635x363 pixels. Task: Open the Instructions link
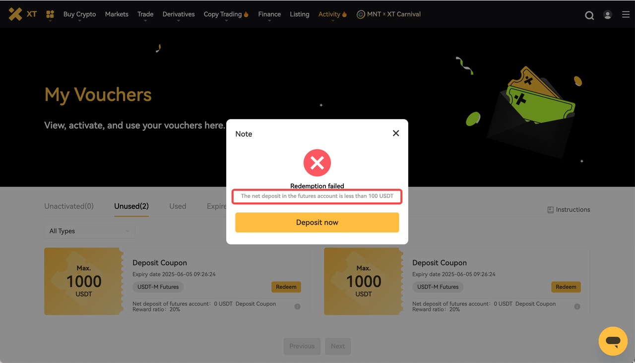point(569,210)
